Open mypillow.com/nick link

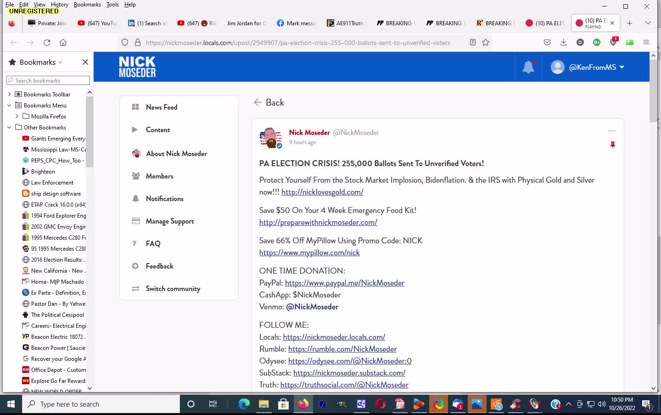(x=309, y=252)
